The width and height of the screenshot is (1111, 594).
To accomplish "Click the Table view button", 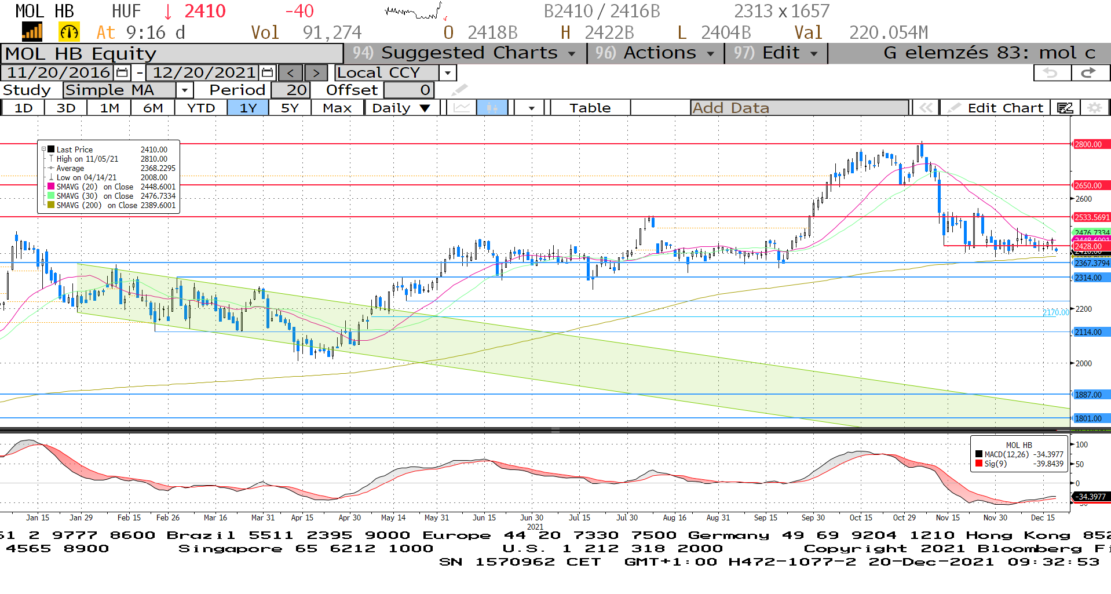I will pos(590,108).
